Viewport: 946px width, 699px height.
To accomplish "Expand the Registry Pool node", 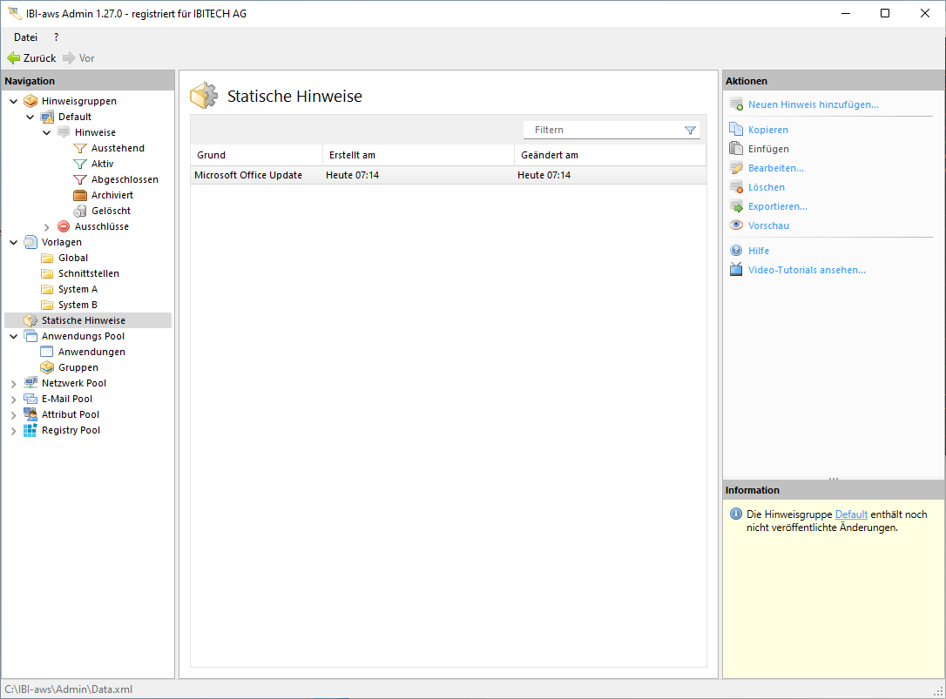I will [13, 430].
